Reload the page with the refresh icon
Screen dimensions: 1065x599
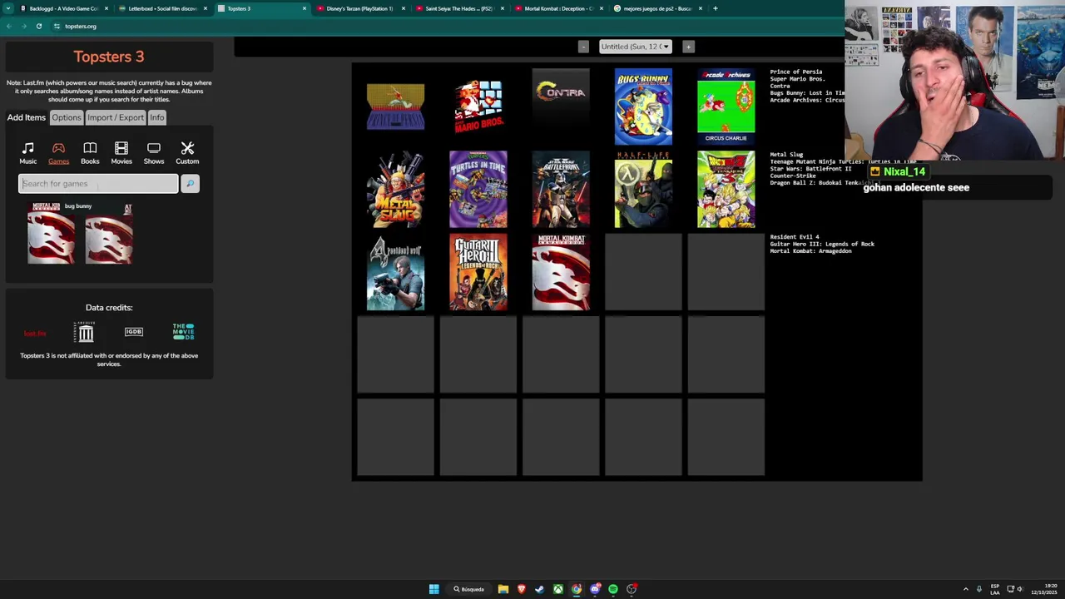tap(38, 26)
